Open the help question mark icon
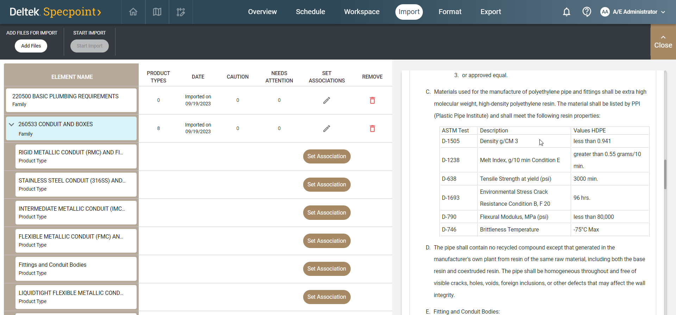Image resolution: width=676 pixels, height=315 pixels. [587, 12]
